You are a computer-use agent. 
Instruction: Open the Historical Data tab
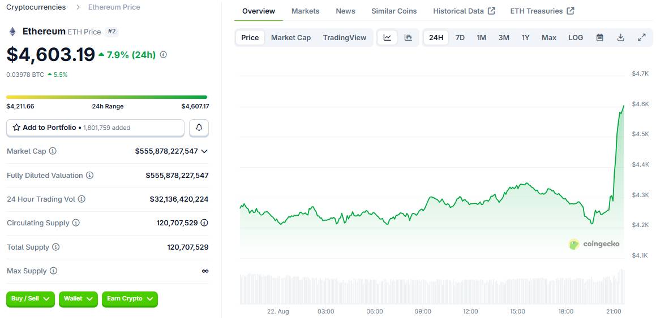coord(464,11)
